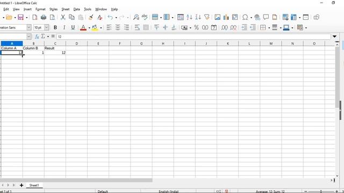This screenshot has height=193, width=344.
Task: Insert a hyperlink
Action: (257, 17)
